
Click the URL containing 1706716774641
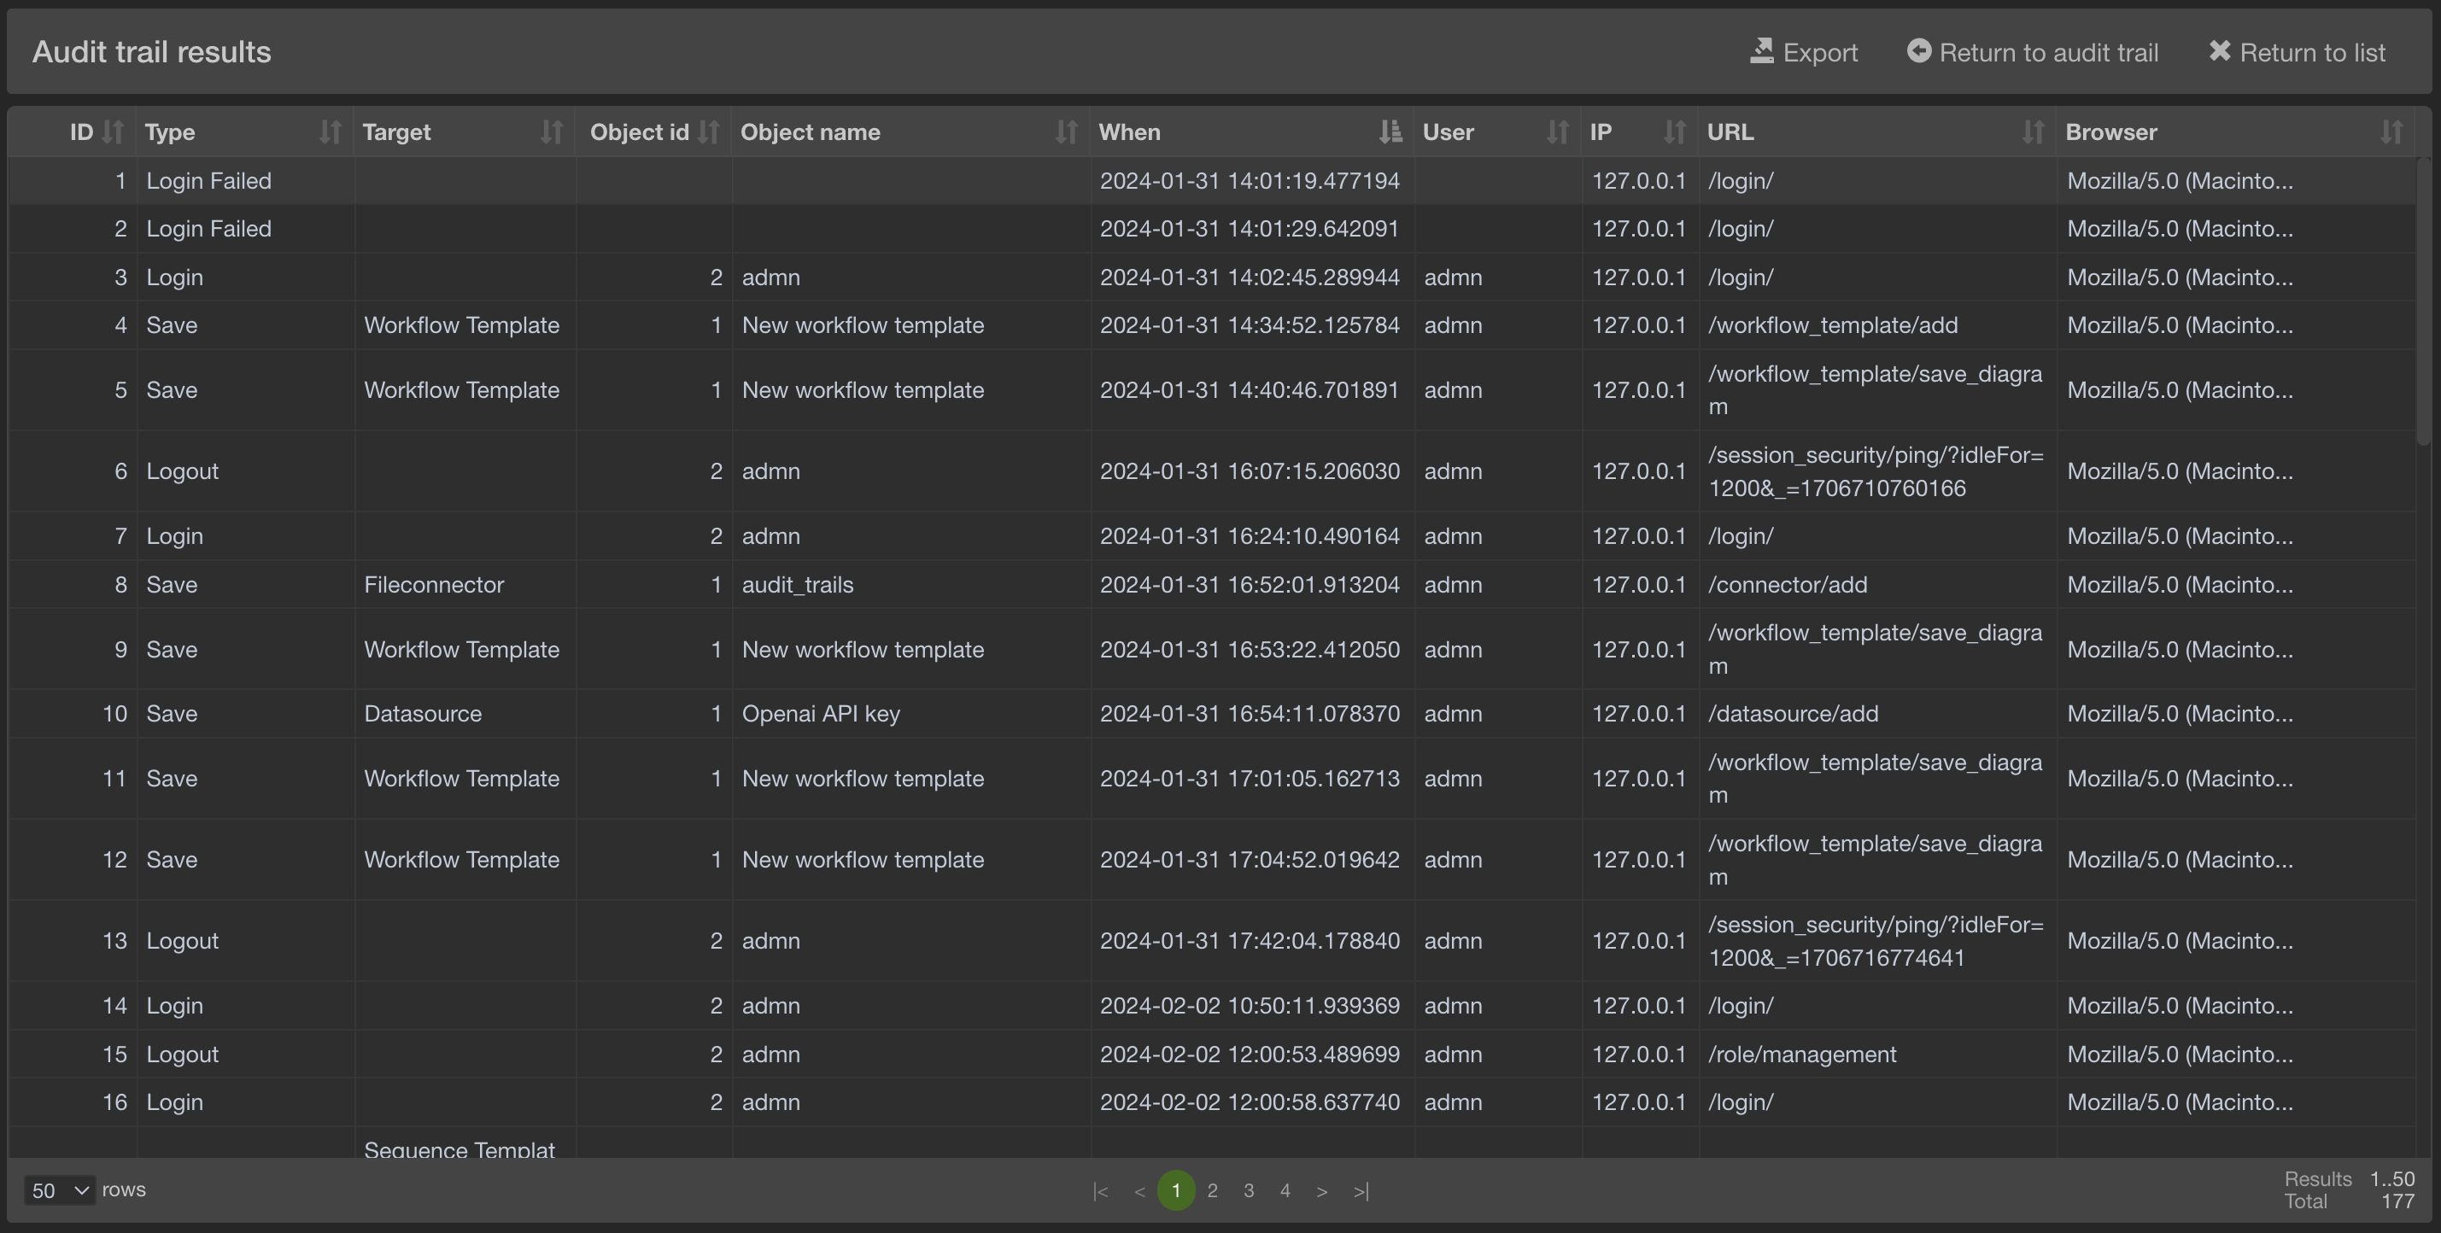pyautogui.click(x=1876, y=941)
